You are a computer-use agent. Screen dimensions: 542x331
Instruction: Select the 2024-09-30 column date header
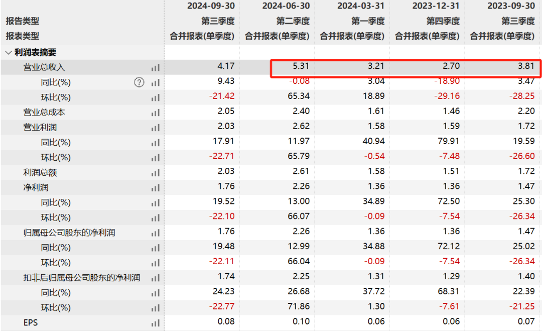tap(211, 6)
